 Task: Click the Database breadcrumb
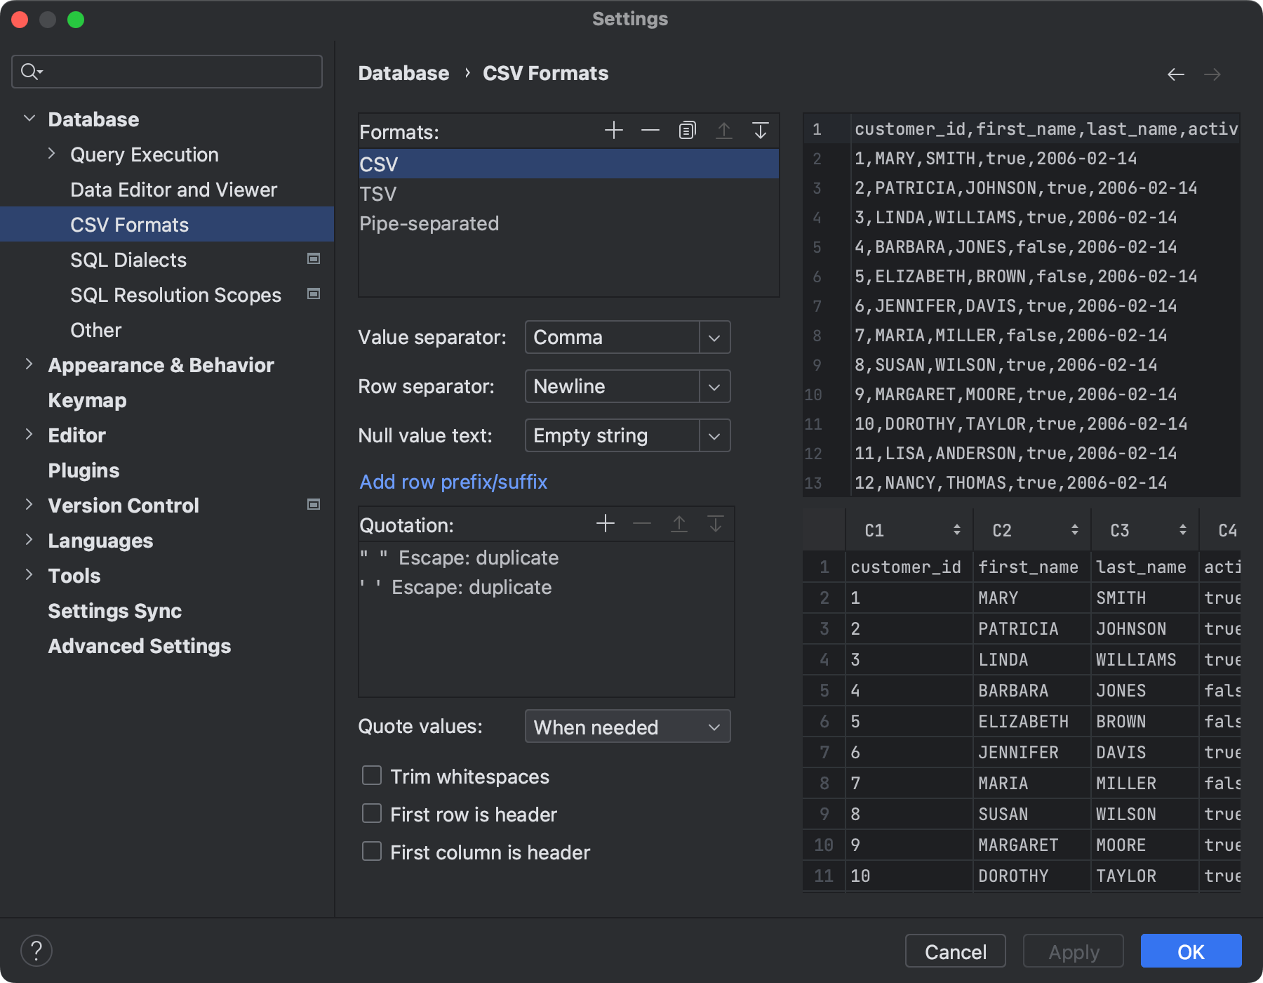point(403,72)
